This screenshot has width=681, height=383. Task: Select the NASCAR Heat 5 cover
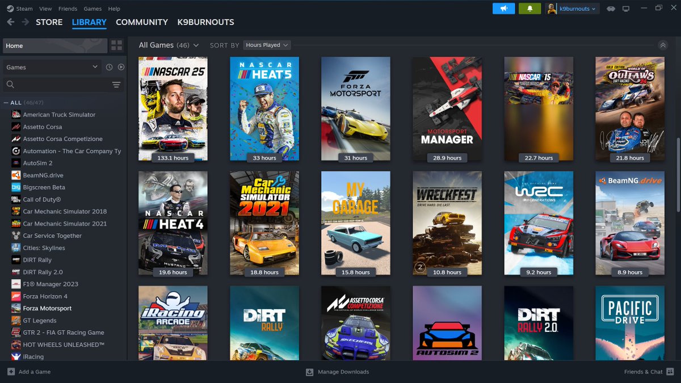264,108
